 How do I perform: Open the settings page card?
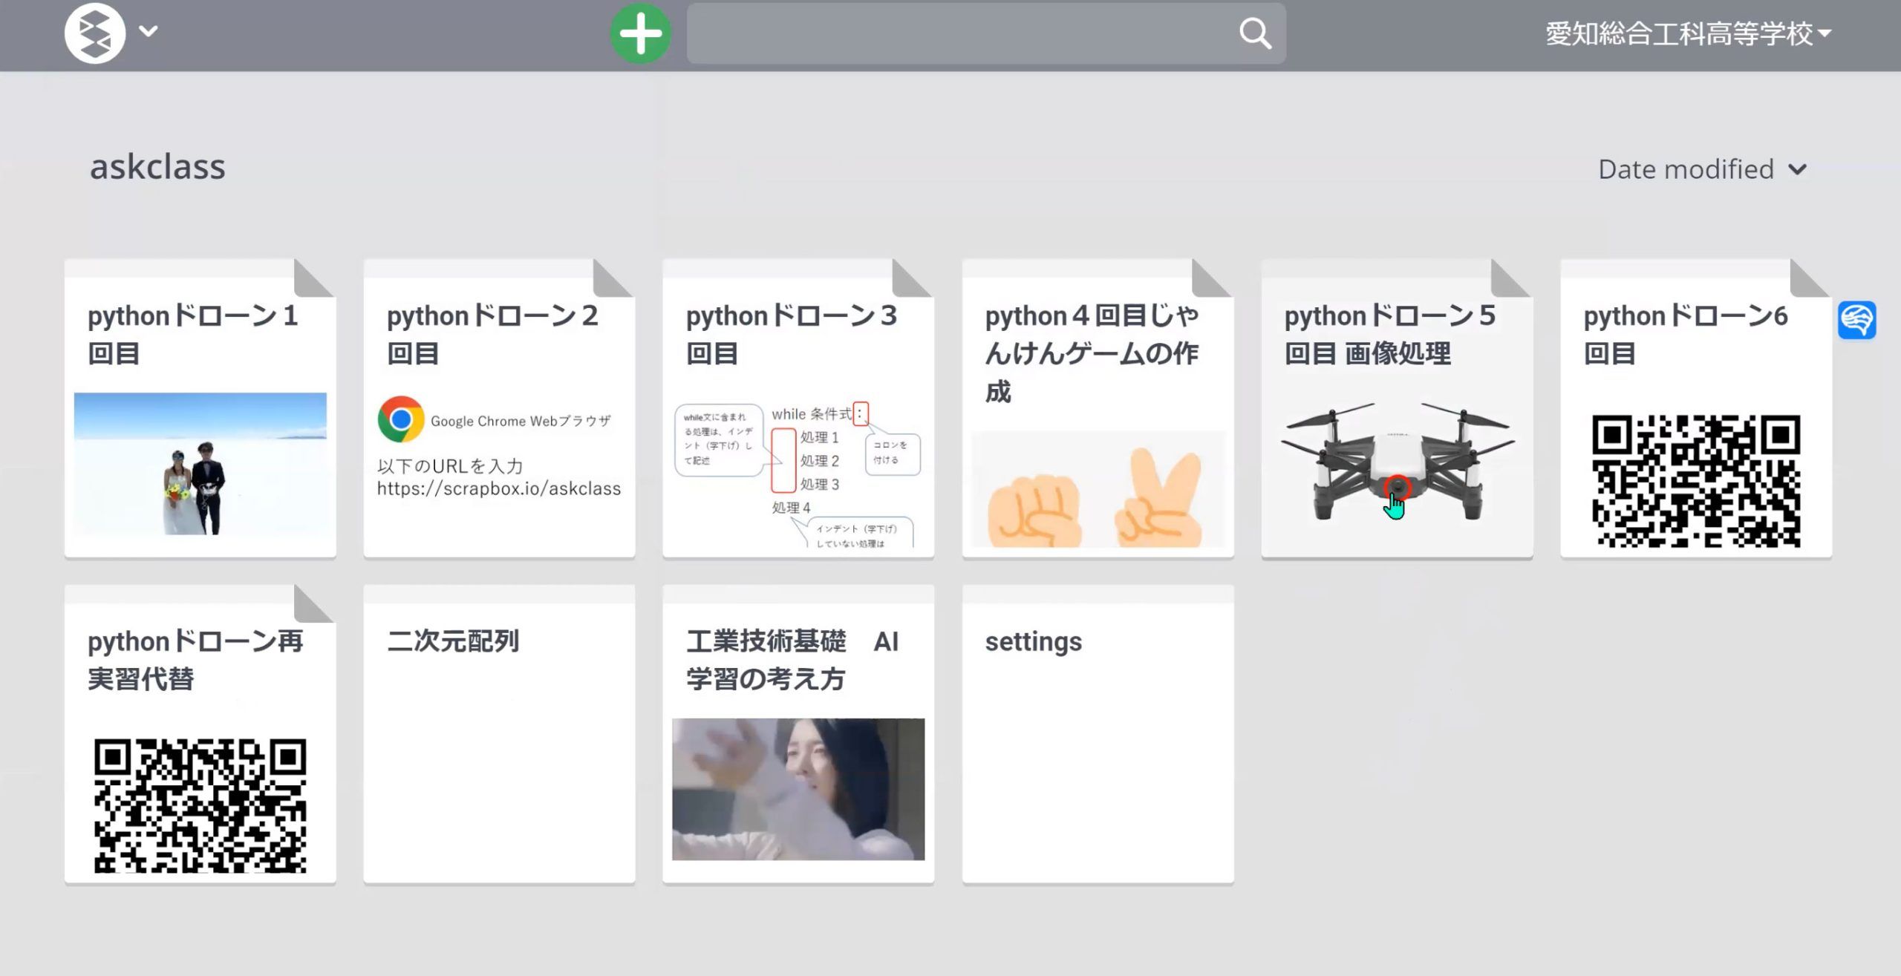tap(1098, 734)
